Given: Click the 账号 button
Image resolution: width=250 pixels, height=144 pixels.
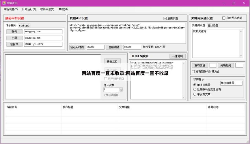Looking at the screenshot, I should pyautogui.click(x=14, y=31).
